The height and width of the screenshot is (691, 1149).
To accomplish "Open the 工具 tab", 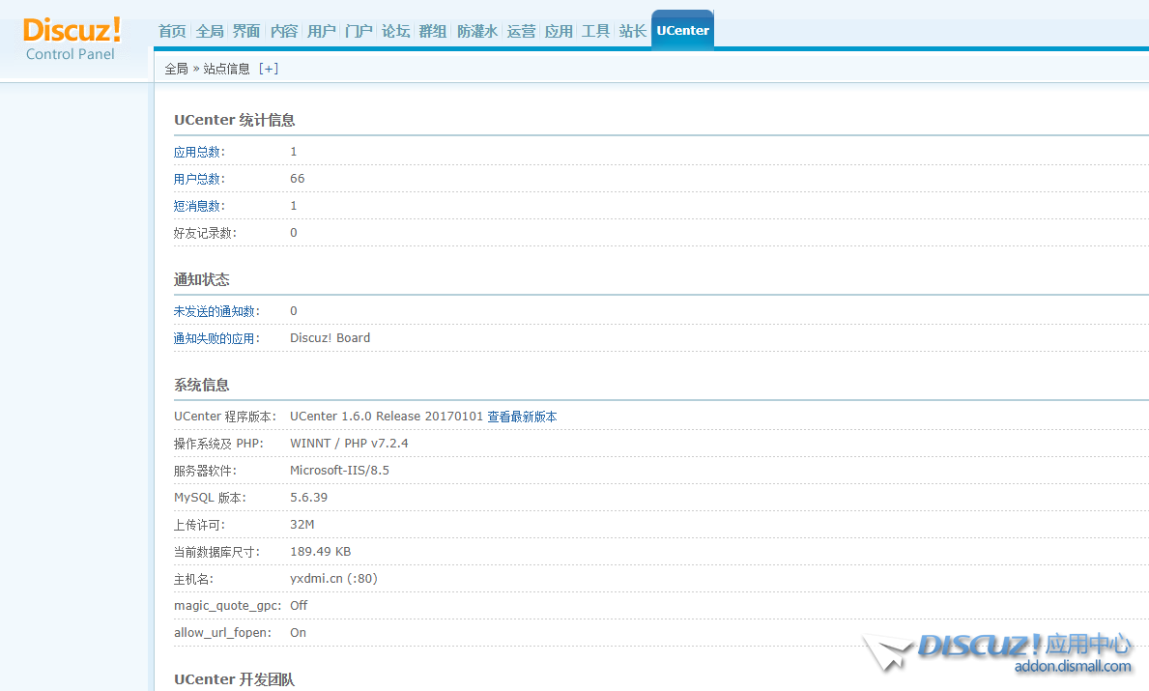I will click(x=595, y=31).
